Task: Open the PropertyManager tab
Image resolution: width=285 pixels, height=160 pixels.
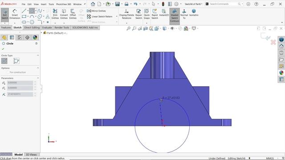Action: (x=12, y=37)
